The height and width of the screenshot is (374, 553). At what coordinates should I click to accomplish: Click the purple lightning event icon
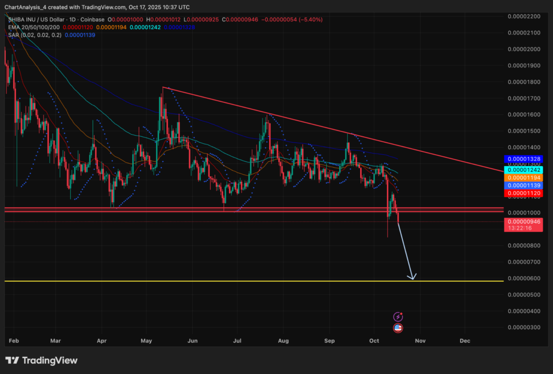(x=398, y=317)
